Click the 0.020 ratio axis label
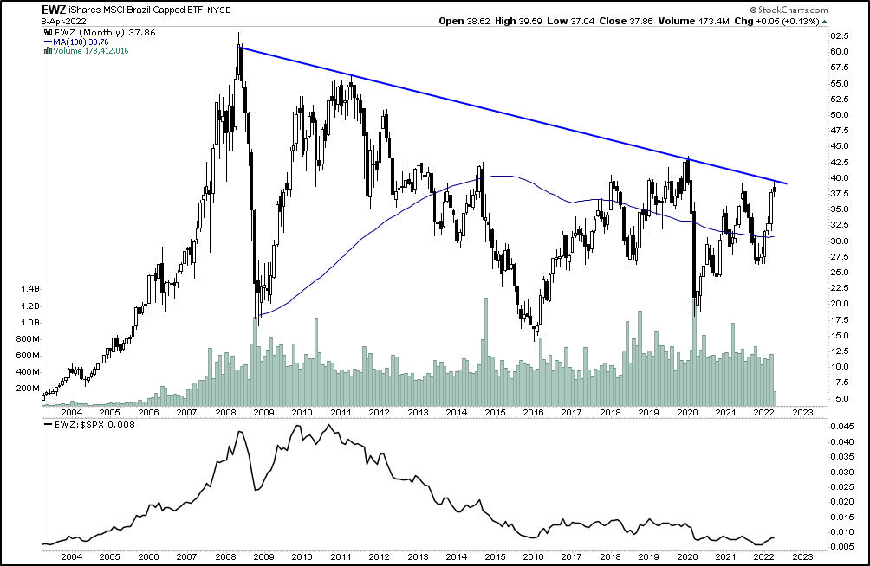 tap(841, 502)
